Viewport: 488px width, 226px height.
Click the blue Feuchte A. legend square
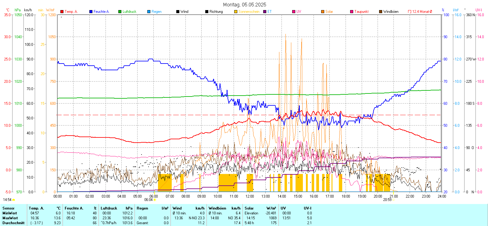click(x=91, y=12)
